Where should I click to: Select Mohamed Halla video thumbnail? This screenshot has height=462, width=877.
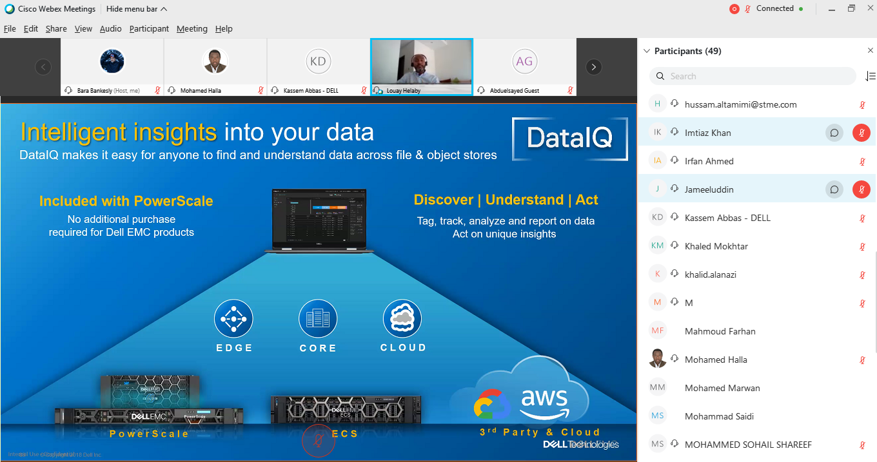pos(215,67)
